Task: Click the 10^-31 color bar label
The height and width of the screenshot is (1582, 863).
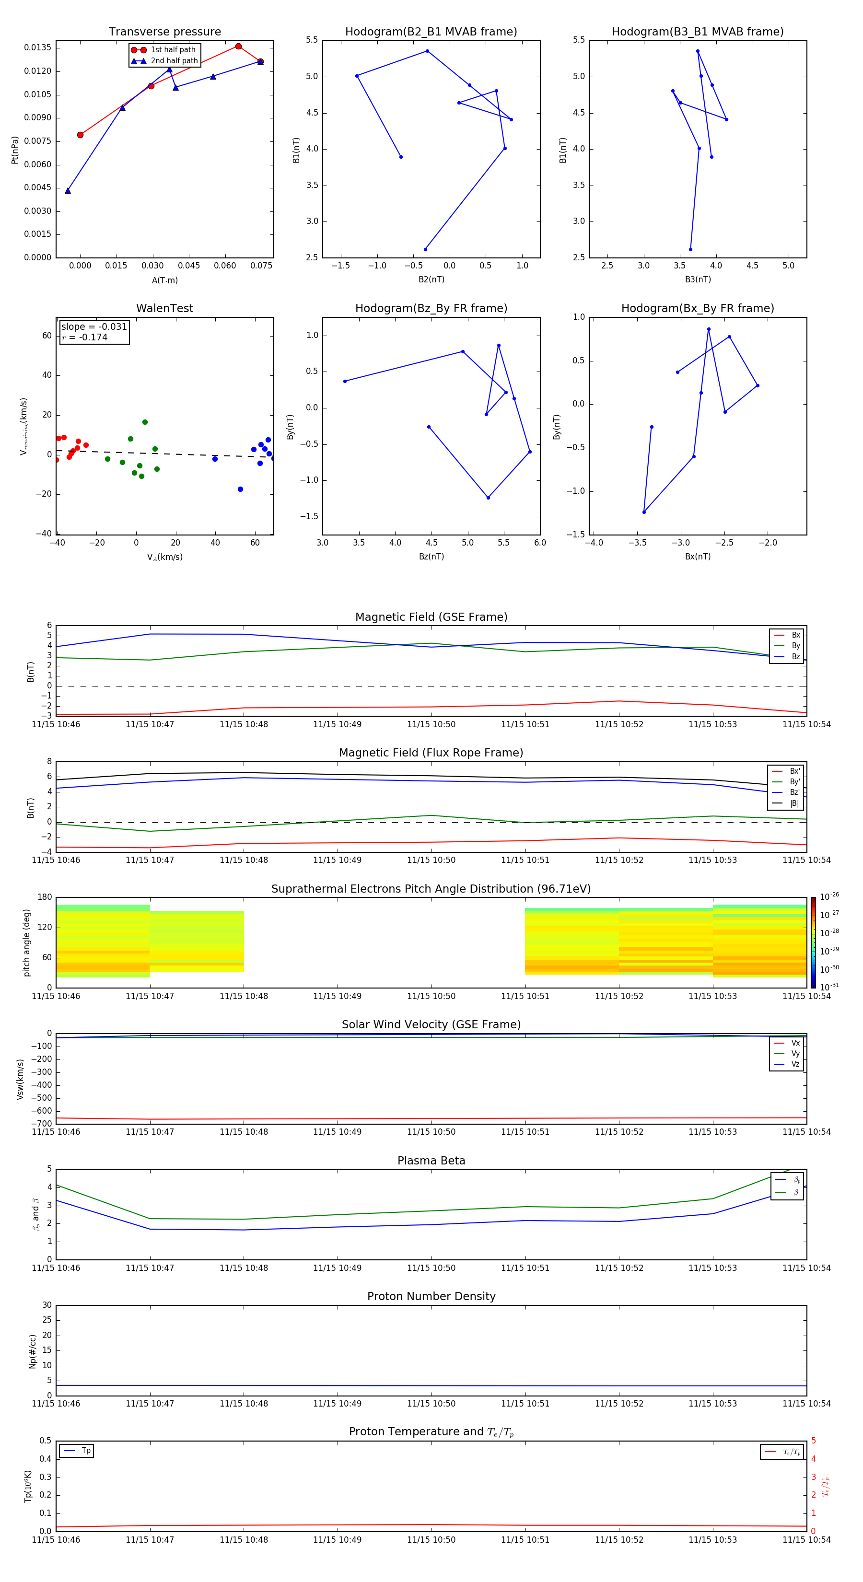Action: (829, 987)
